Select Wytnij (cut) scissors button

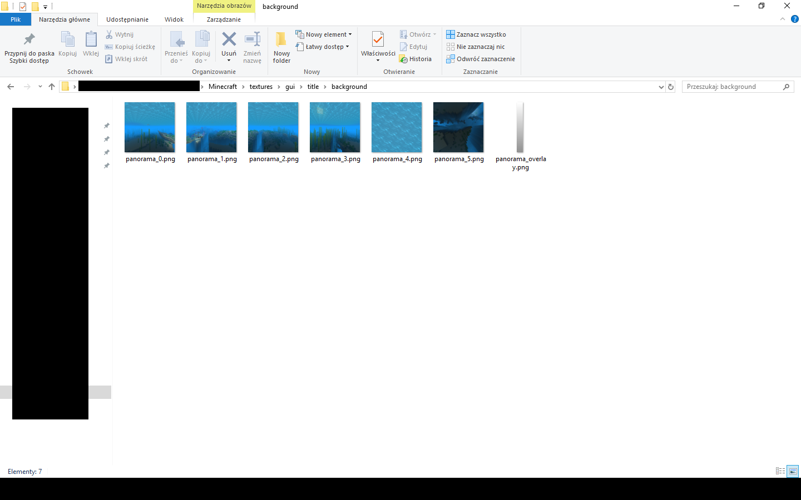click(120, 34)
